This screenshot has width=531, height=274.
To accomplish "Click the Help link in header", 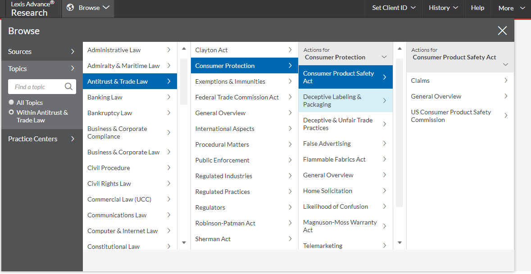I will point(477,8).
